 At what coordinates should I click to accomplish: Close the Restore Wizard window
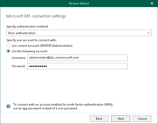[152, 4]
